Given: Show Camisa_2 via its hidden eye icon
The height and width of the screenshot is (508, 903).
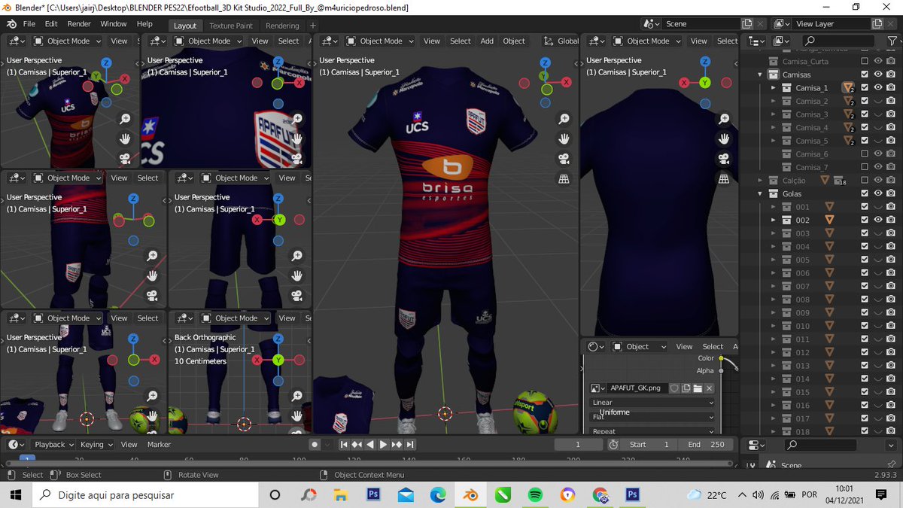Looking at the screenshot, I should (877, 101).
